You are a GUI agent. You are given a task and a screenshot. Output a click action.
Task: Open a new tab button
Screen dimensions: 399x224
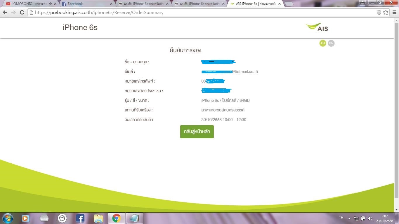[x=289, y=4]
